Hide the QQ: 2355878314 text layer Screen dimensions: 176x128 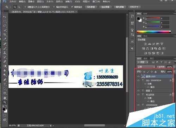tap(138, 81)
